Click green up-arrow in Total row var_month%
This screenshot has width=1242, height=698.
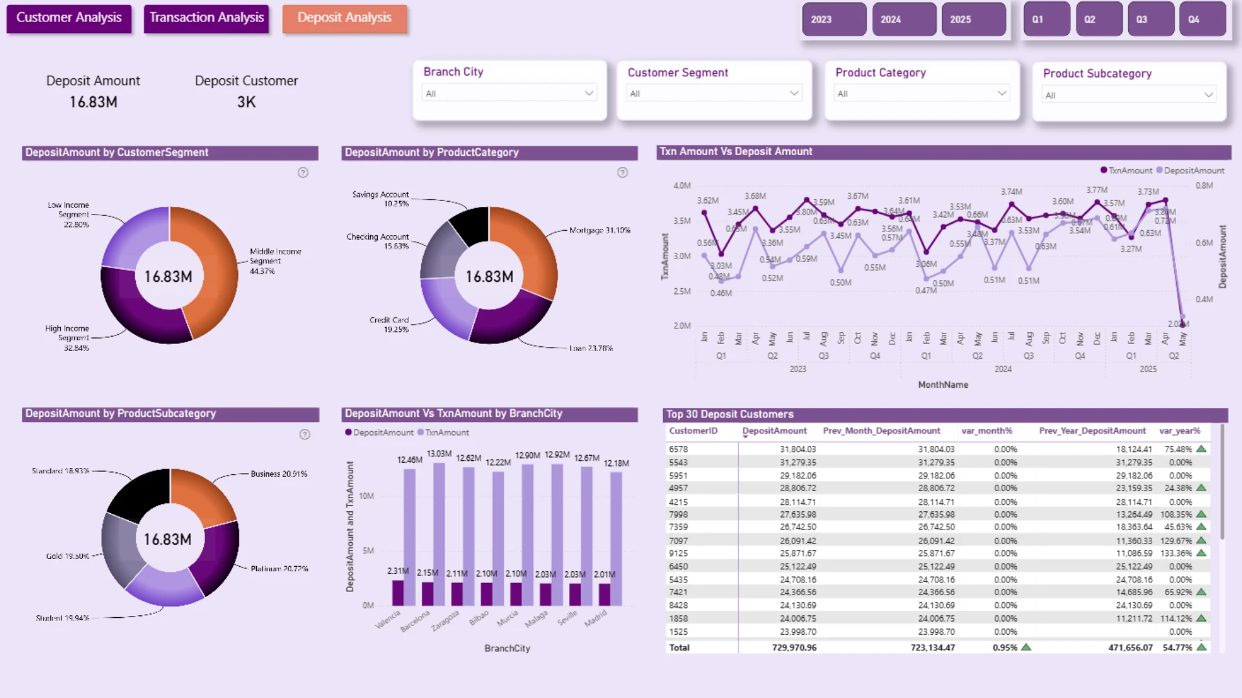1026,647
